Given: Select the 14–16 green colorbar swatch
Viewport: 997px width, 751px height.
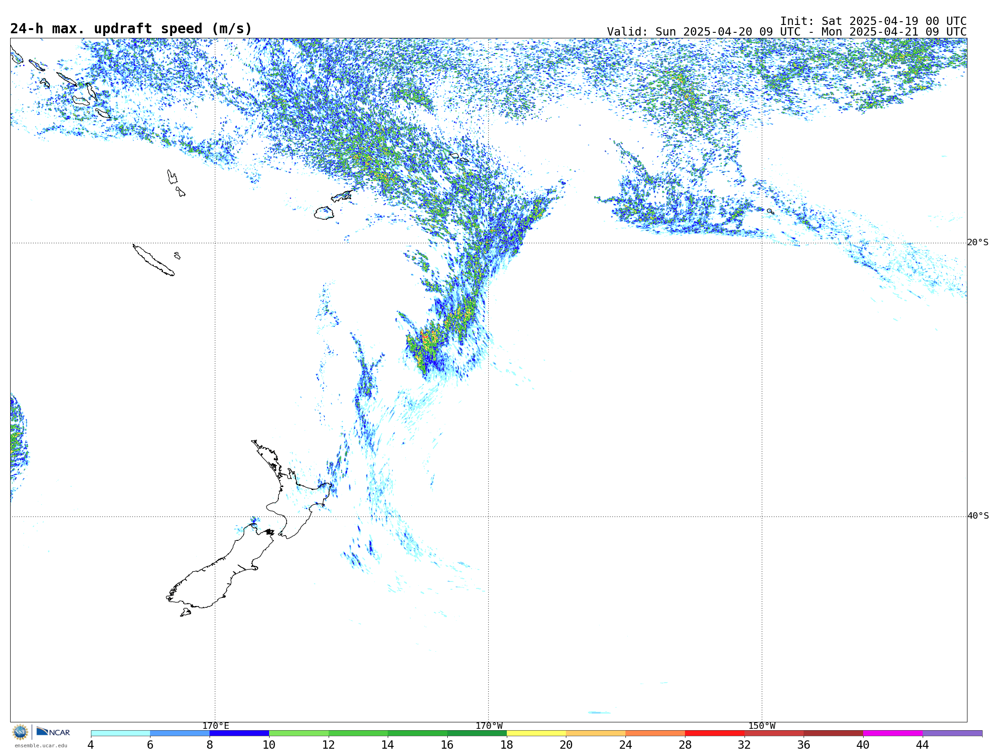Looking at the screenshot, I should pyautogui.click(x=418, y=733).
